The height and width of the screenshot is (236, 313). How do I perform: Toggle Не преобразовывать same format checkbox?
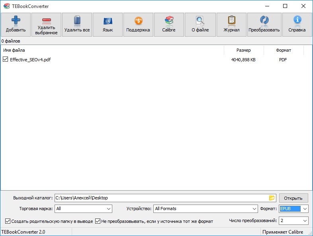point(98,221)
